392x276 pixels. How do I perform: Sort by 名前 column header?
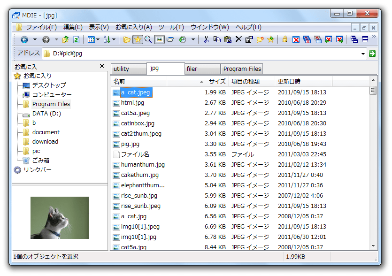(139, 82)
